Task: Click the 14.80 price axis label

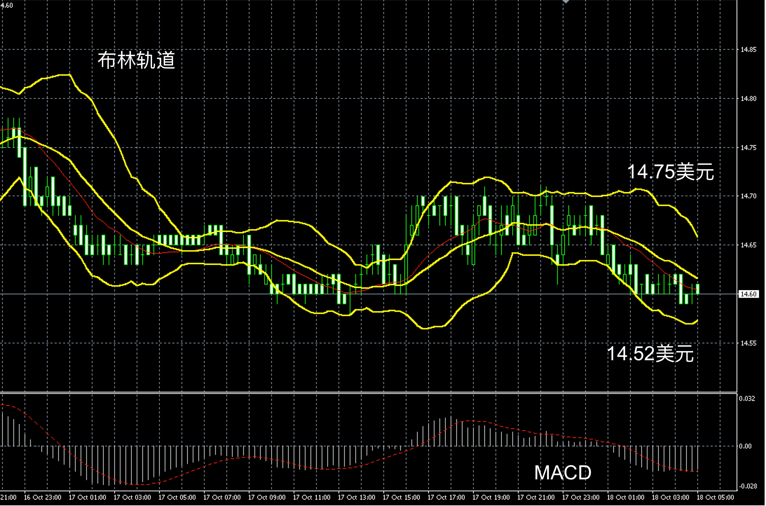Action: pyautogui.click(x=748, y=99)
